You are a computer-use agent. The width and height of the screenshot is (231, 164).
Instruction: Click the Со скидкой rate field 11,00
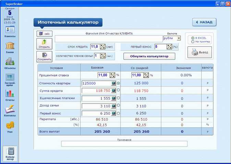point(137,75)
